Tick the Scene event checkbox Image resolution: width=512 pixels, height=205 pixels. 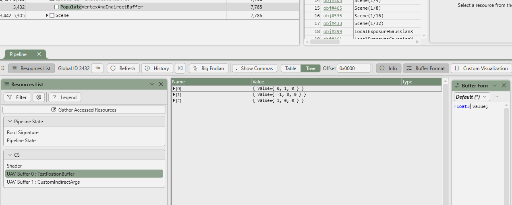(52, 15)
